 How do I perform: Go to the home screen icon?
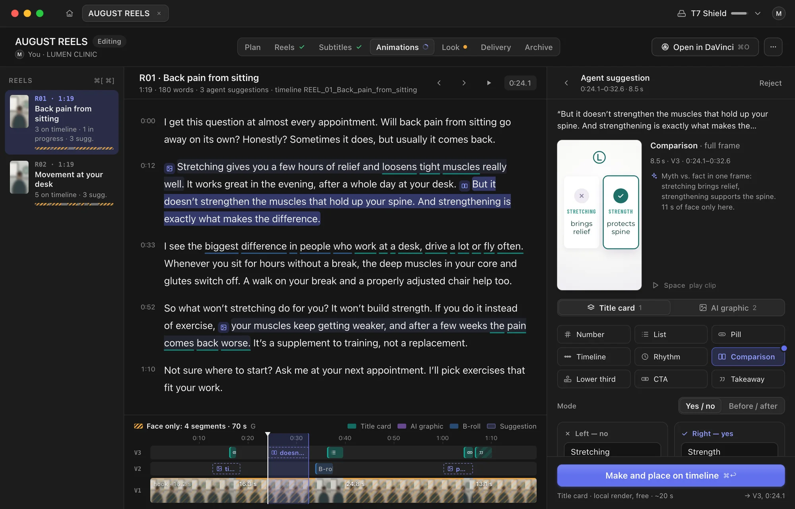pos(70,14)
